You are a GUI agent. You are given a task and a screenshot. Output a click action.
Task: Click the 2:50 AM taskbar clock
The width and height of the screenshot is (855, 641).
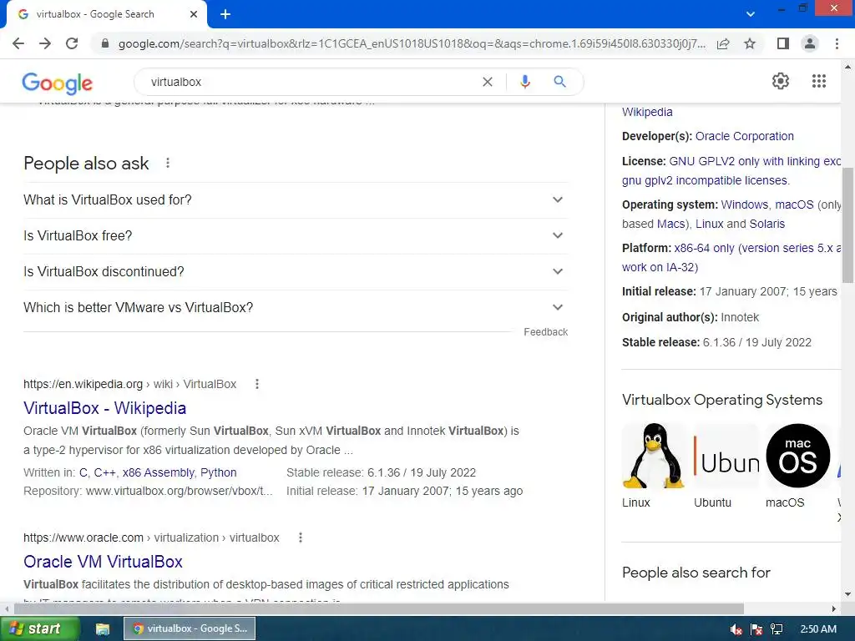click(x=818, y=629)
